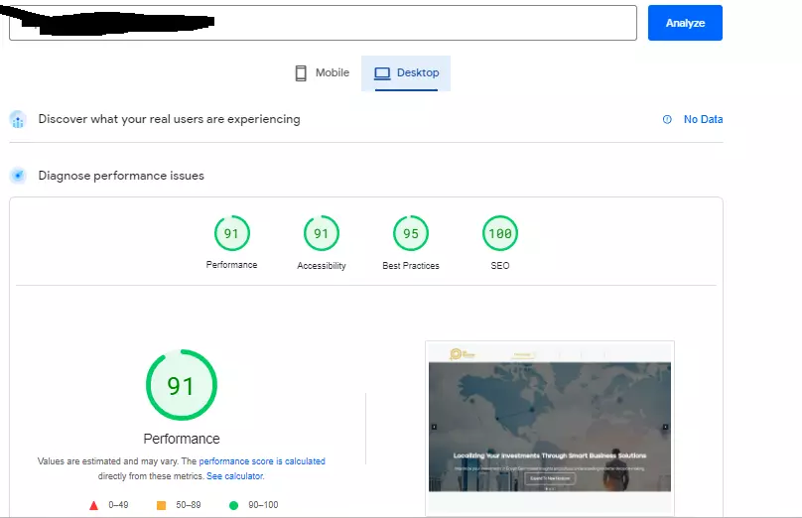This screenshot has height=518, width=802.
Task: Click the Diagnose performance issues heading
Action: 121,176
